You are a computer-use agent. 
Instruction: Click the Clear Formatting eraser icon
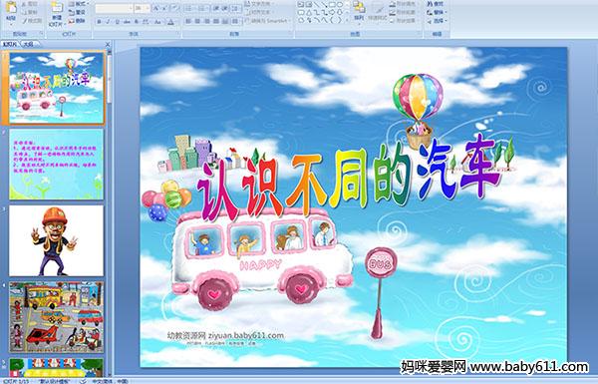pos(174,8)
